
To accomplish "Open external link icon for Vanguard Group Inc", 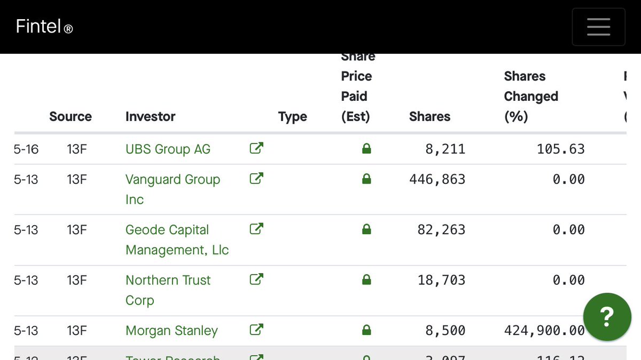I will point(256,178).
